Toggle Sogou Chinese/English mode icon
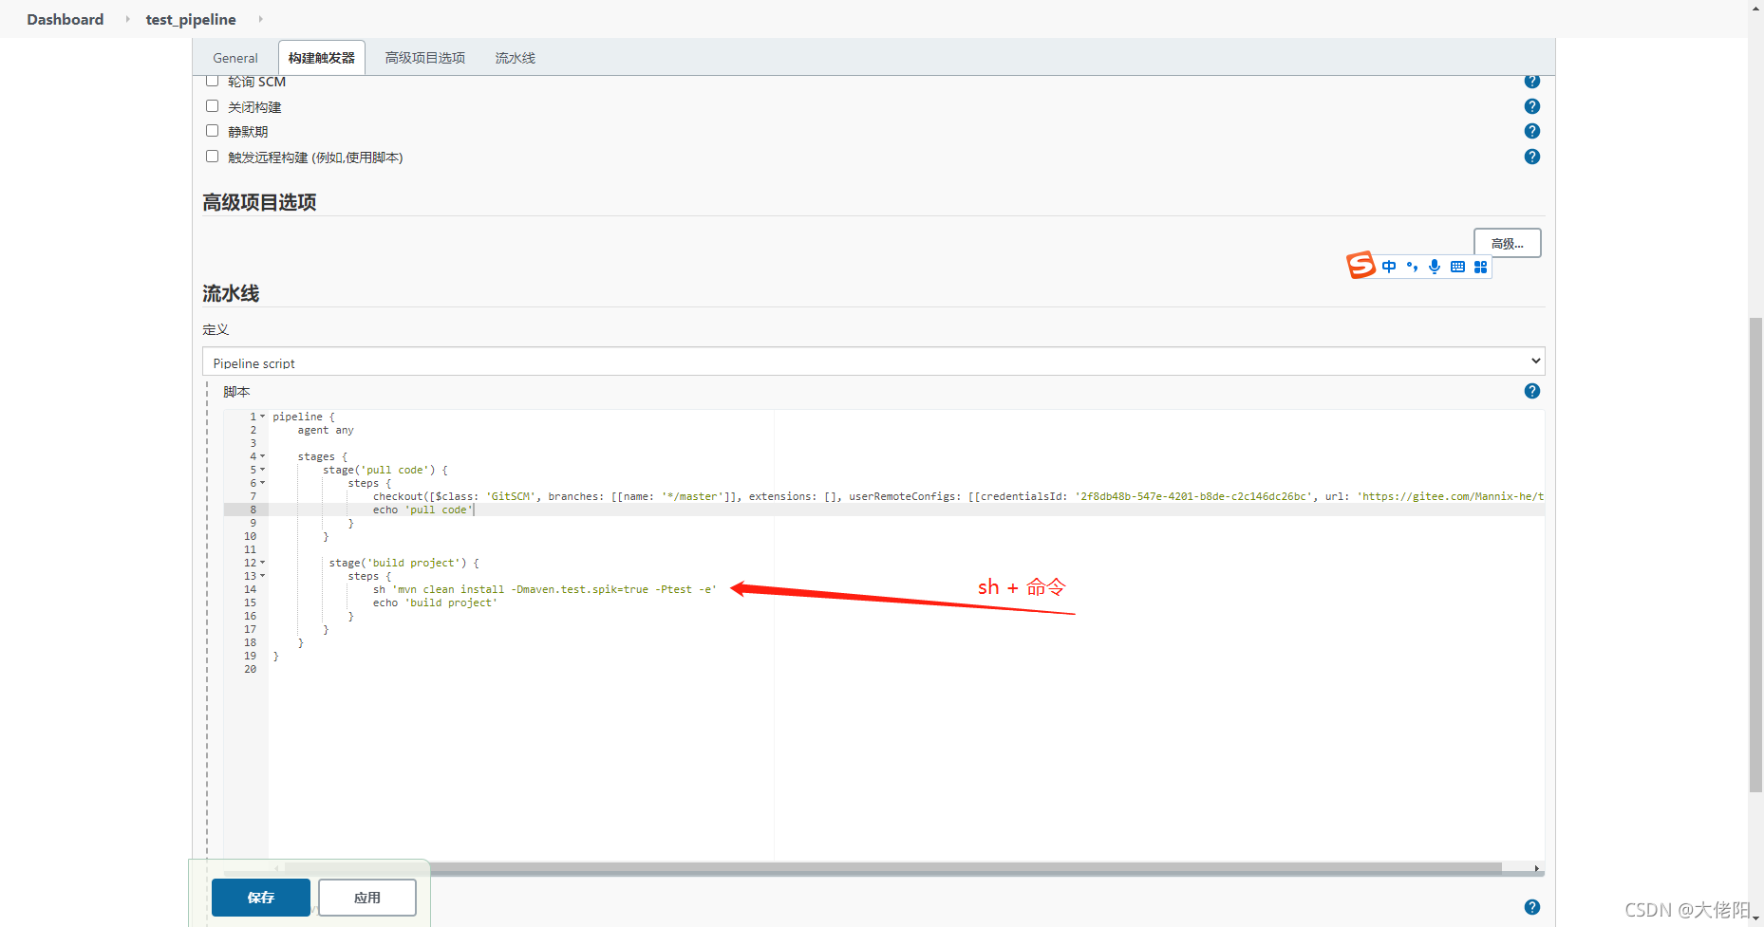 [x=1389, y=267]
